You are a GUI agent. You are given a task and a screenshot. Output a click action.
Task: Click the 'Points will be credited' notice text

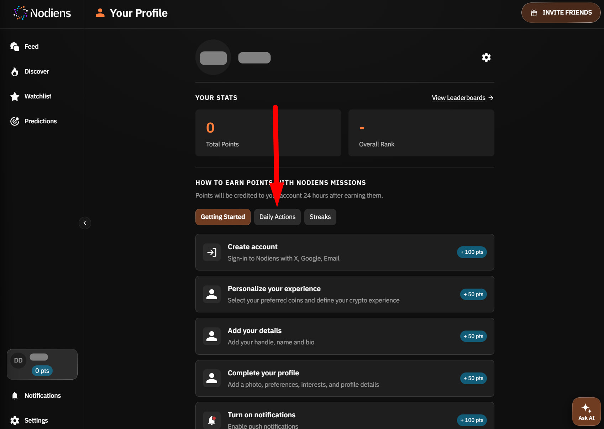click(x=289, y=195)
